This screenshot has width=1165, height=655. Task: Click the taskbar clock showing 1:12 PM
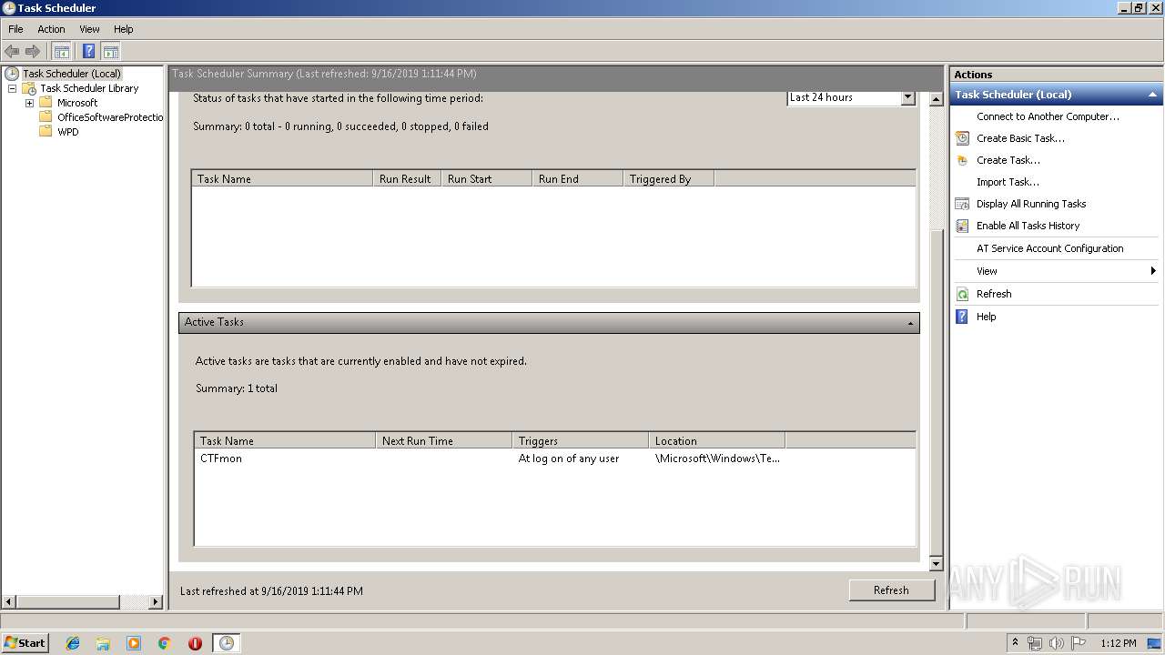(1118, 643)
